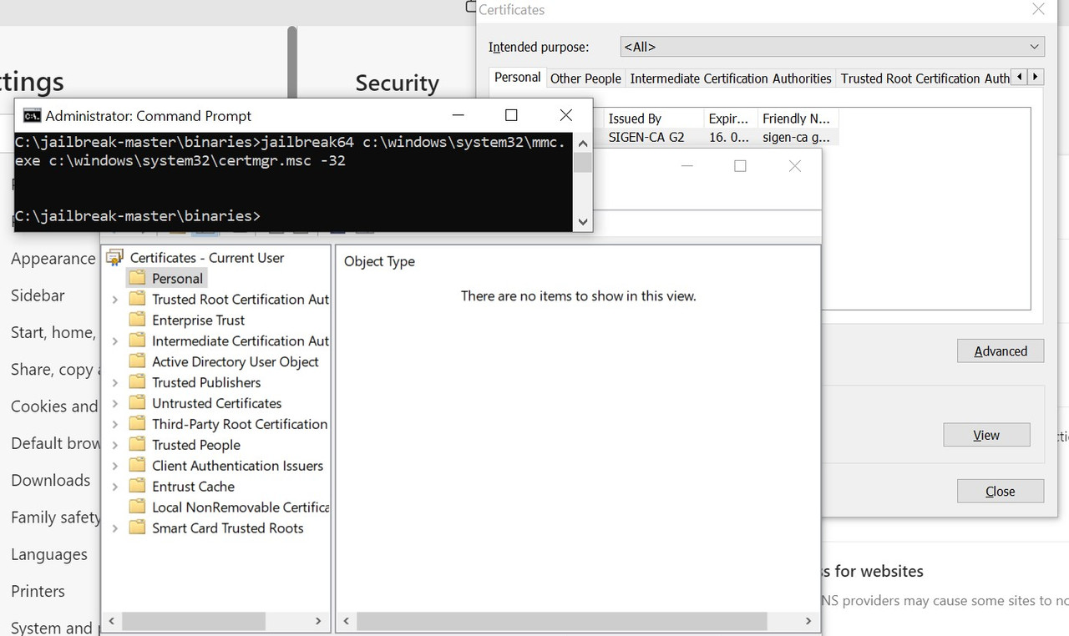Click tree pane horizontal scrollbar left arrow
Viewport: 1069px width, 636px height.
click(113, 622)
